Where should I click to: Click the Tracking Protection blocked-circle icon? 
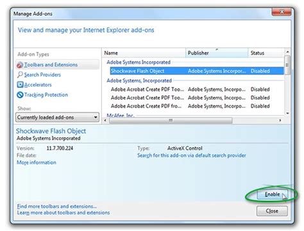pos(20,95)
